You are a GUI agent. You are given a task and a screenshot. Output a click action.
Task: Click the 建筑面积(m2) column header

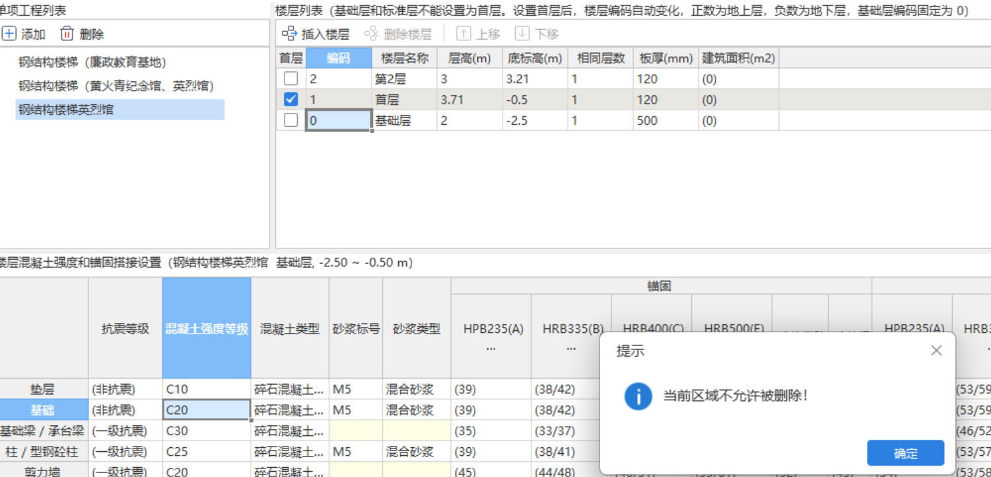coord(739,58)
